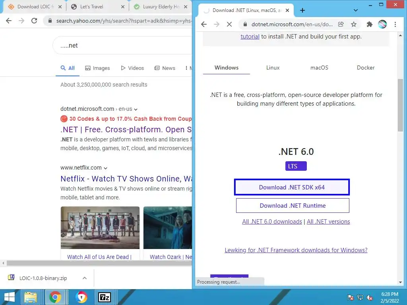
Task: Open Chrome three-dot menu in dotnet window
Action: [395, 24]
